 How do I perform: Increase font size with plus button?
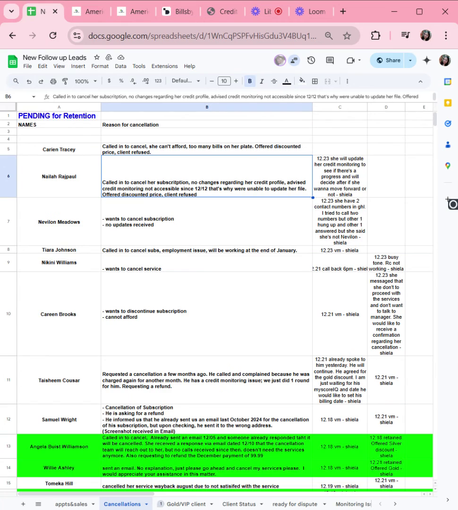(x=236, y=81)
